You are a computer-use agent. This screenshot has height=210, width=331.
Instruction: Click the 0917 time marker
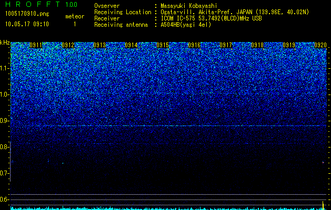226,45
